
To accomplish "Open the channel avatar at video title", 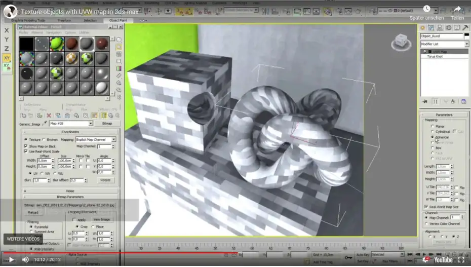I will [x=10, y=12].
